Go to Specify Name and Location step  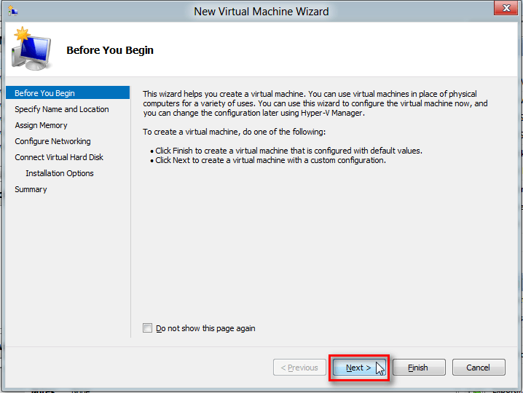pos(62,109)
